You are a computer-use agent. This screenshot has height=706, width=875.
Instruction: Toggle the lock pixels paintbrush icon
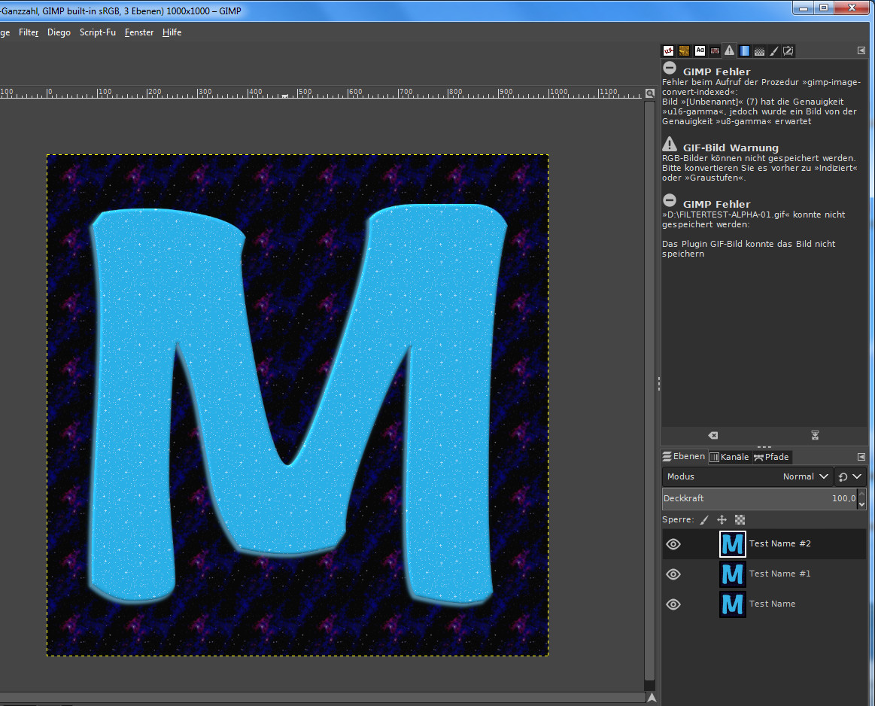704,520
